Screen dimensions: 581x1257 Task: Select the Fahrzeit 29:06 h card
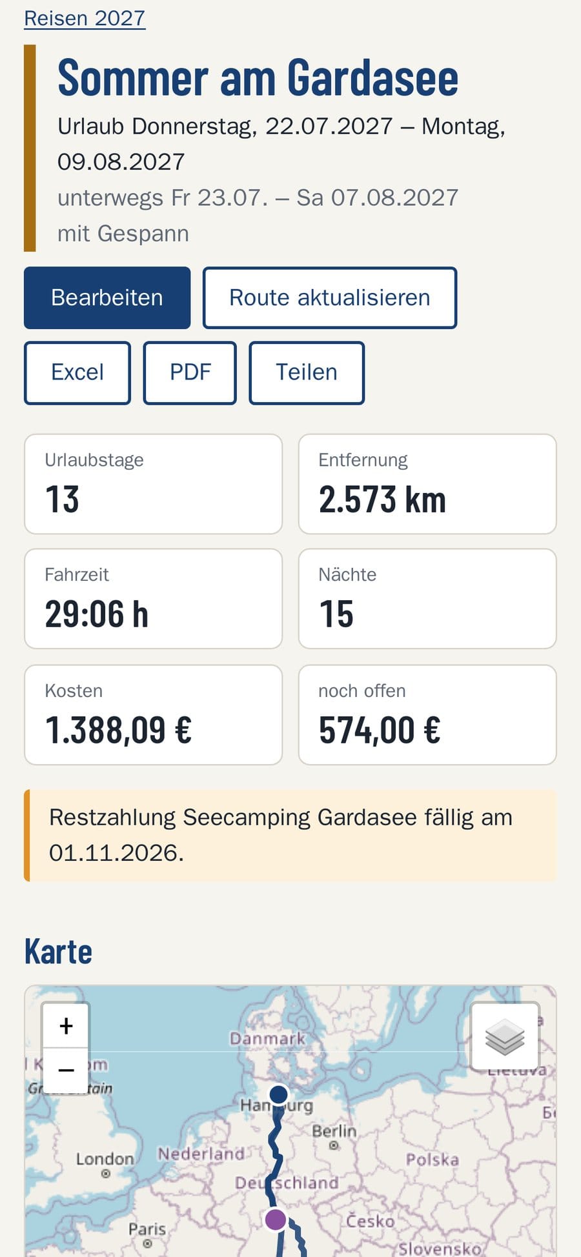(154, 599)
